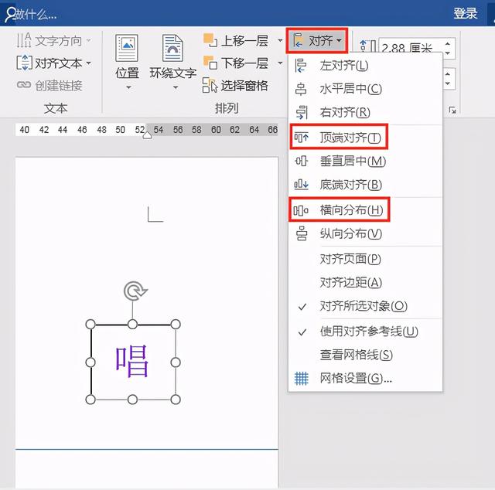Click the text box right-middle handle

click(176, 362)
